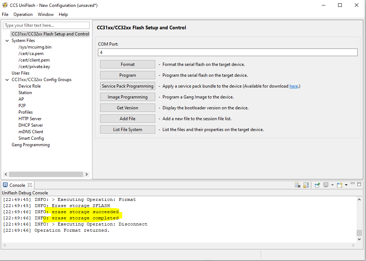Click the Program button

point(128,75)
